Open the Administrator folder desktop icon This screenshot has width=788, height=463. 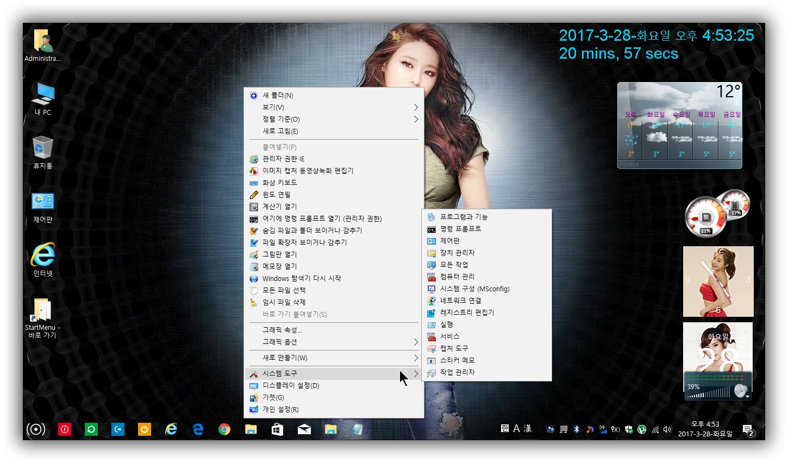point(42,46)
